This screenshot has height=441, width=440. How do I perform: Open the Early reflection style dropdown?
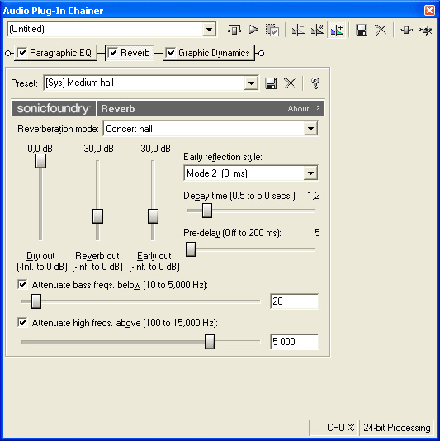(310, 173)
